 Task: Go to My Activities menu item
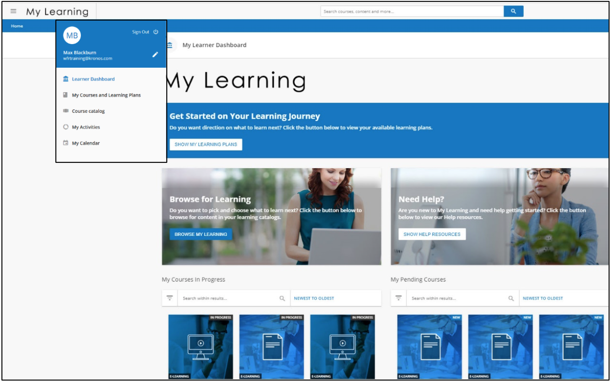86,127
